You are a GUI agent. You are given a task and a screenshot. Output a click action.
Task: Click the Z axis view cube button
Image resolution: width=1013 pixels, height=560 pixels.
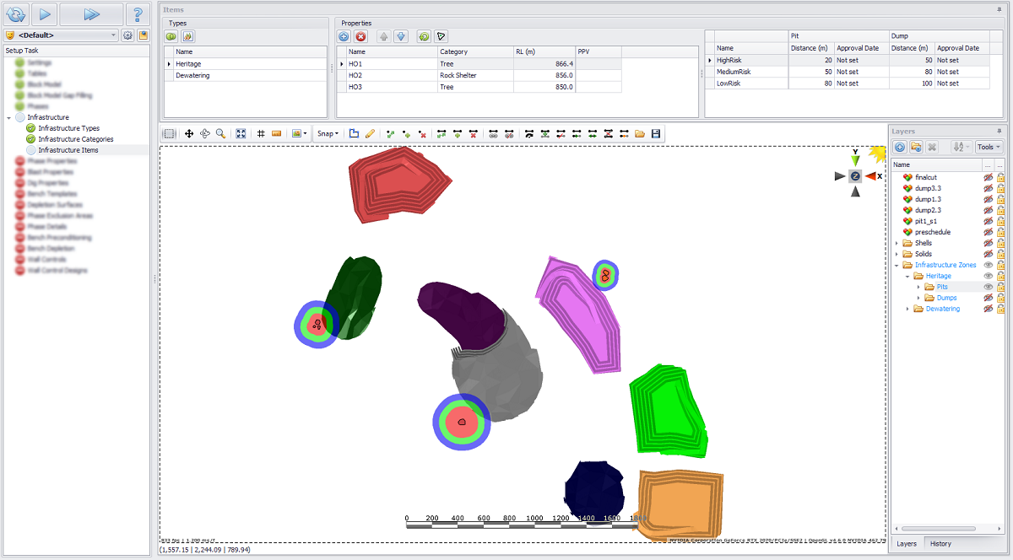tap(855, 176)
